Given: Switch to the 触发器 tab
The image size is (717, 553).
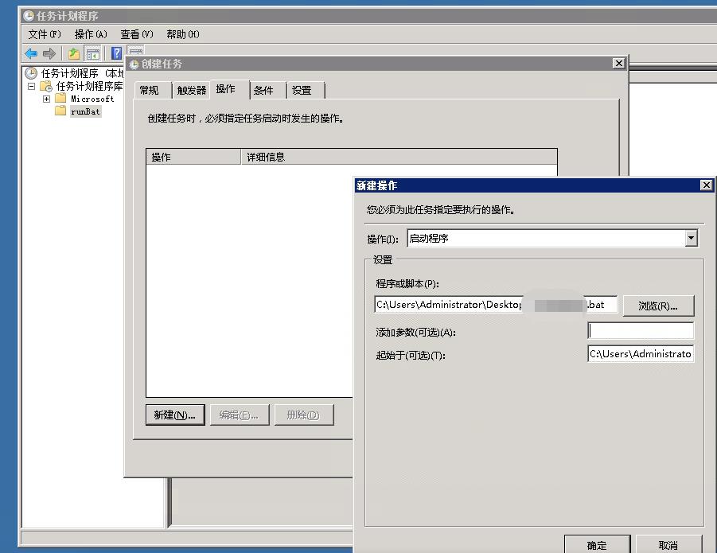Looking at the screenshot, I should (x=192, y=90).
